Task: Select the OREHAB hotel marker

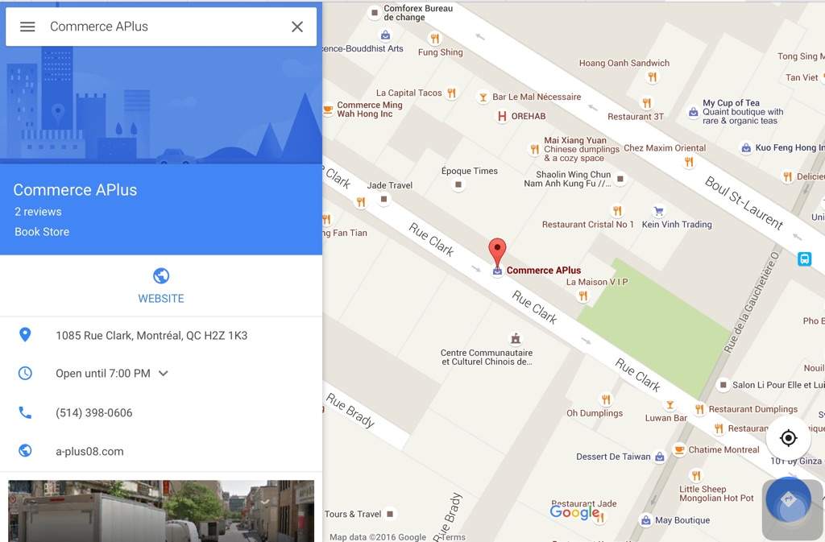Action: 502,116
